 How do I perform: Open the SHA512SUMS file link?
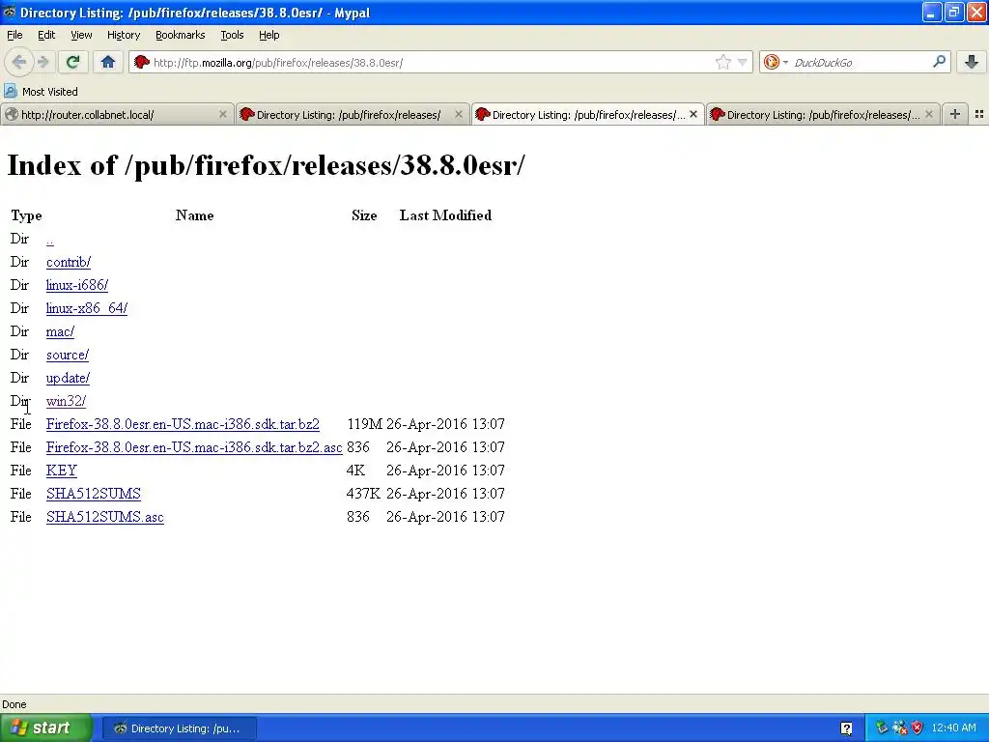pyautogui.click(x=94, y=494)
